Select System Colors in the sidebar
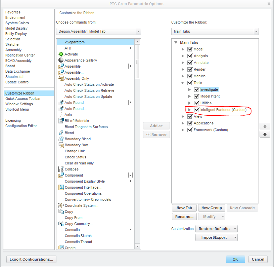 point(17,23)
